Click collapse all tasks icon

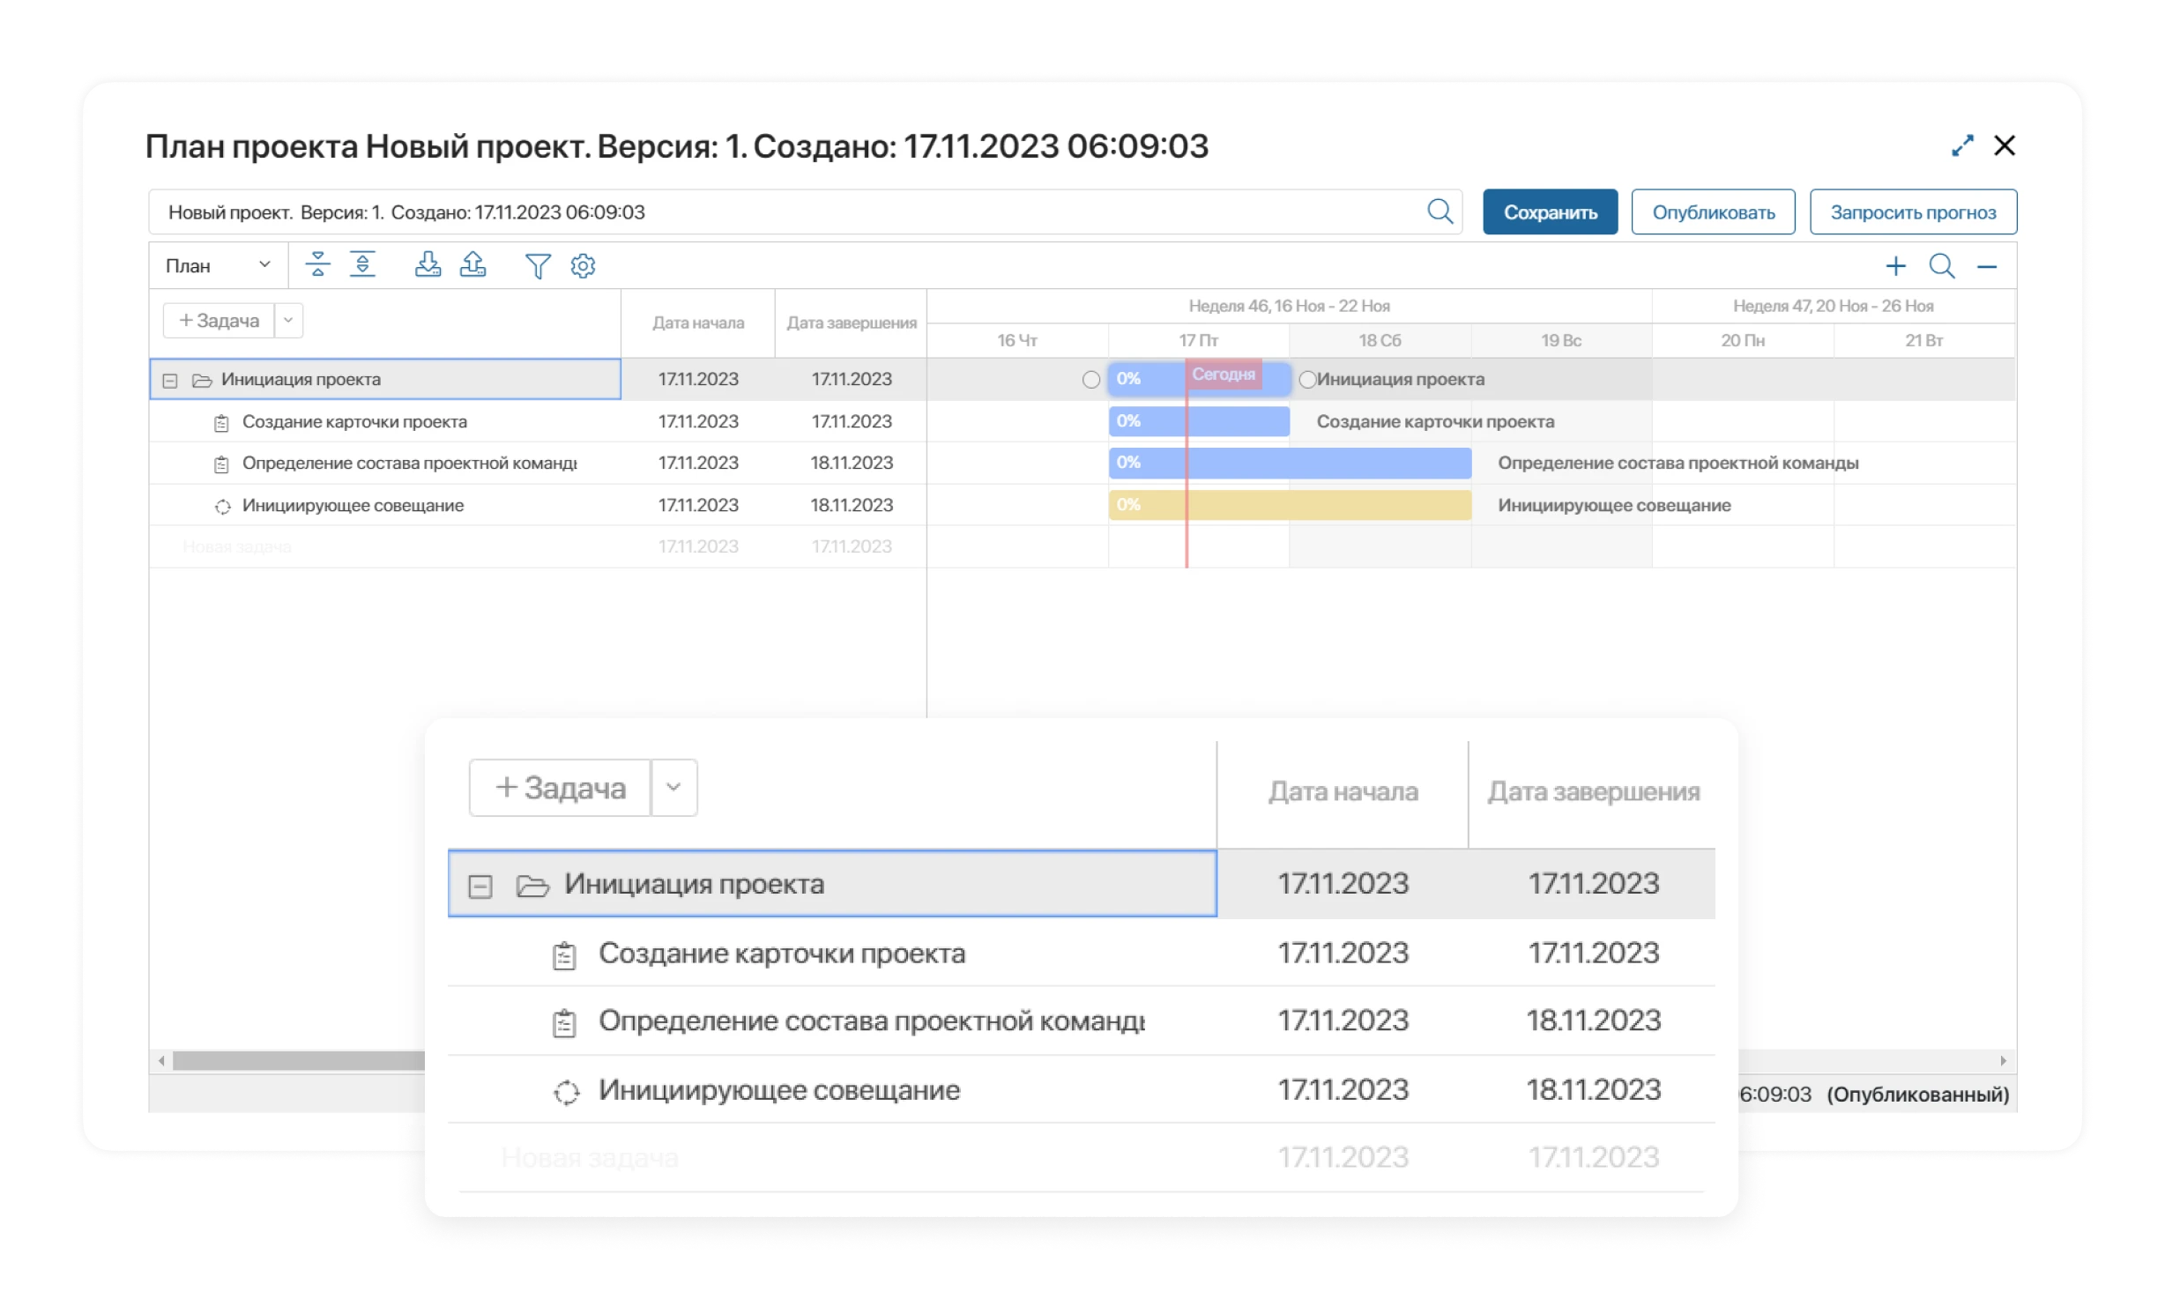[317, 264]
